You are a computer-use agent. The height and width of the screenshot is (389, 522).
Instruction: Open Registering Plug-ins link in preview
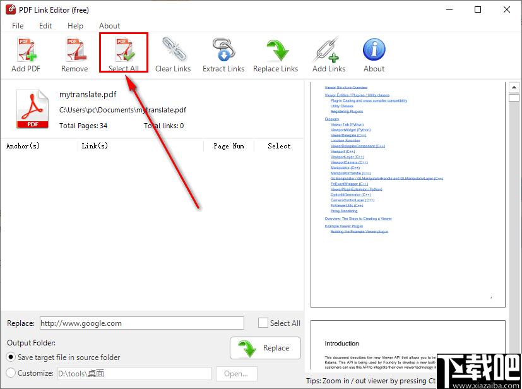[x=347, y=111]
